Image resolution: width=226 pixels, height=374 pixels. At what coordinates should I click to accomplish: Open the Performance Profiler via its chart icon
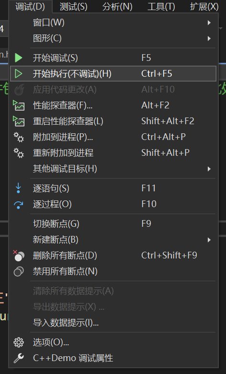[18, 105]
